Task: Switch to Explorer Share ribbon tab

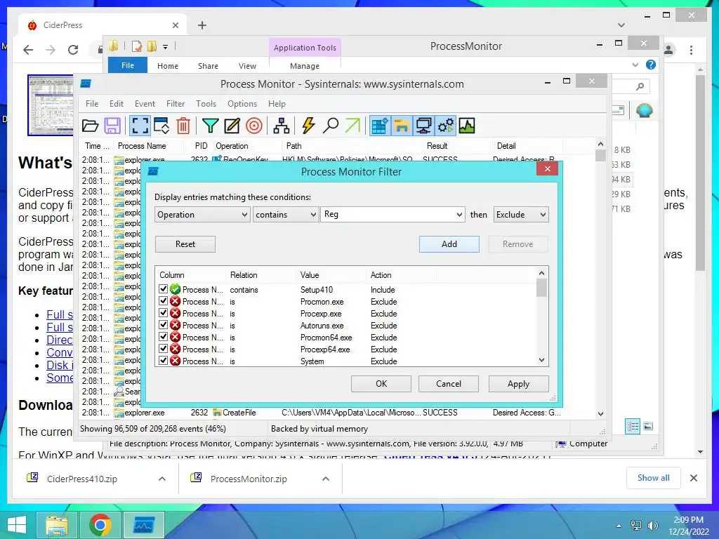Action: pyautogui.click(x=208, y=66)
